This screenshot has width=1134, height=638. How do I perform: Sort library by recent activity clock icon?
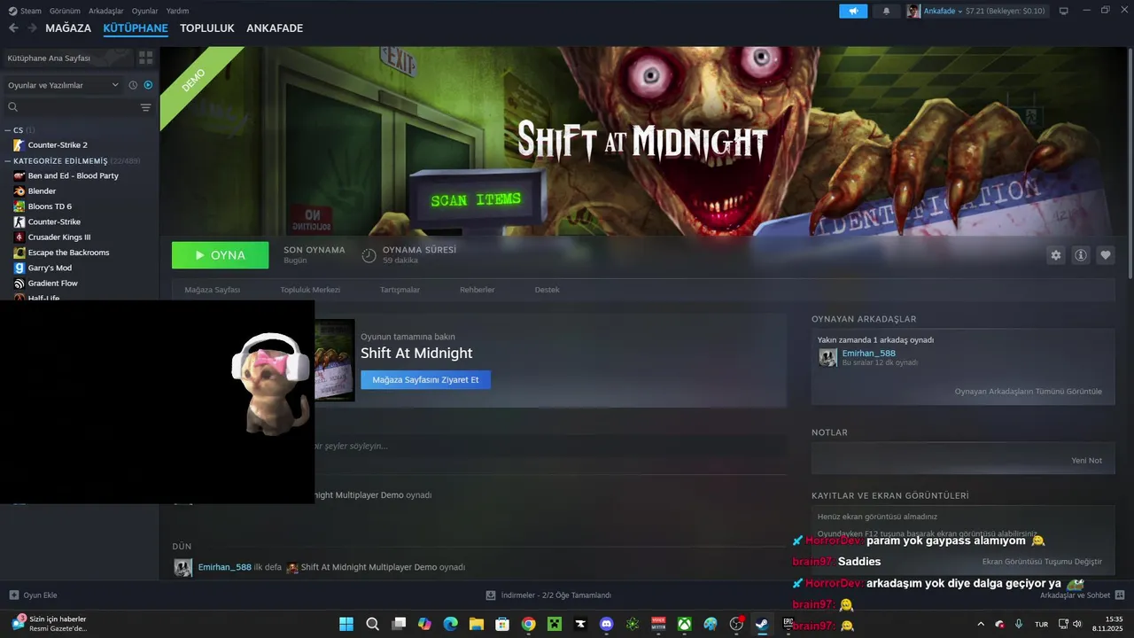[133, 85]
